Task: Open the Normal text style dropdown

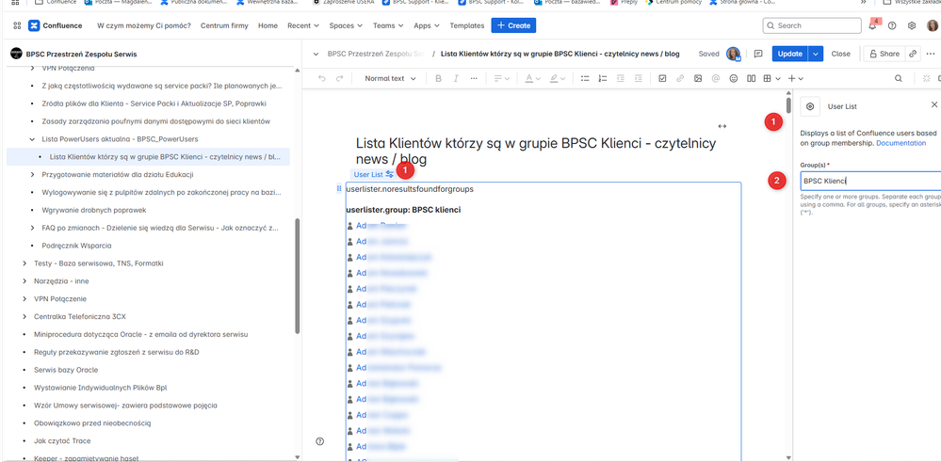Action: point(390,78)
